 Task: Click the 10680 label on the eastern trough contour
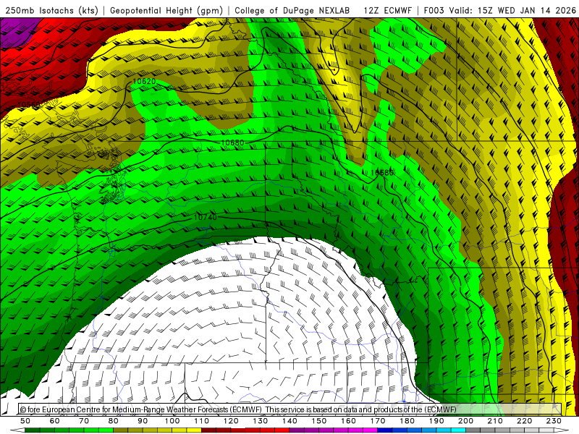[382, 172]
